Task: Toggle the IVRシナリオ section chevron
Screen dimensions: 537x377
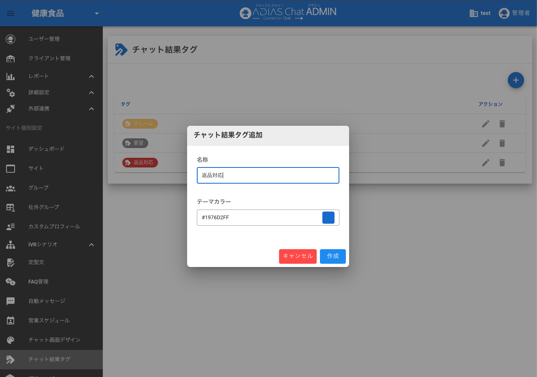Action: [92, 245]
